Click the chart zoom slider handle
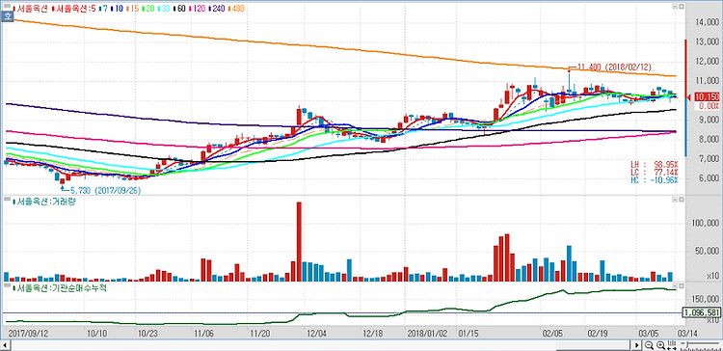Screen dimensions: 723x351 point(687,344)
